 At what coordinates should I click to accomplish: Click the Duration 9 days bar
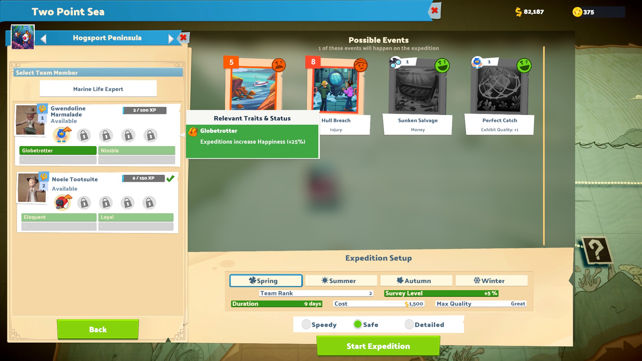coord(277,304)
